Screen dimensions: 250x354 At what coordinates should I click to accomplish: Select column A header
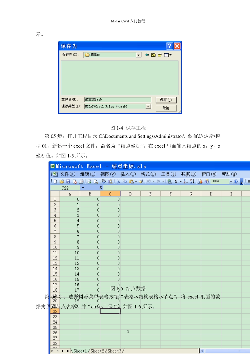click(x=70, y=194)
